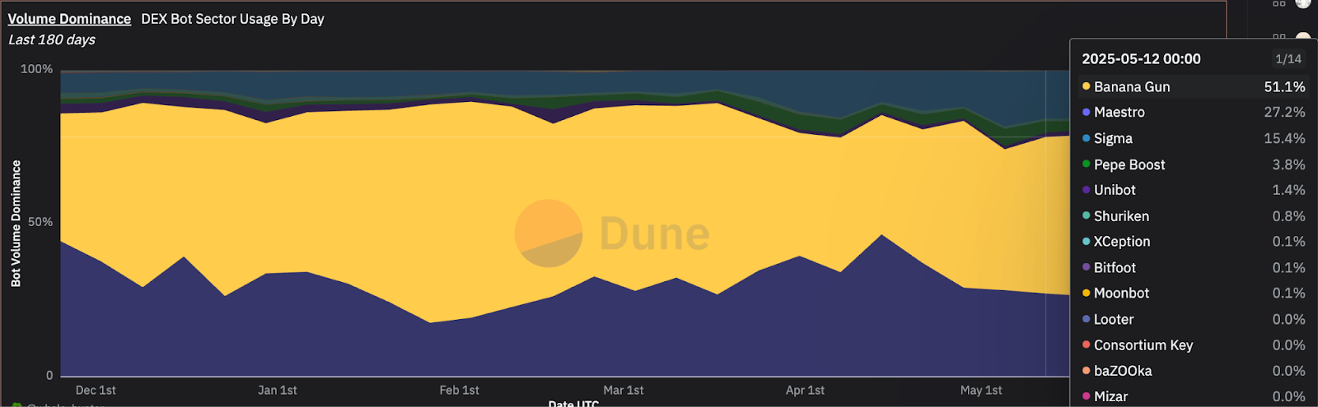Select the Unibot series name
The height and width of the screenshot is (407, 1318).
tap(1115, 190)
